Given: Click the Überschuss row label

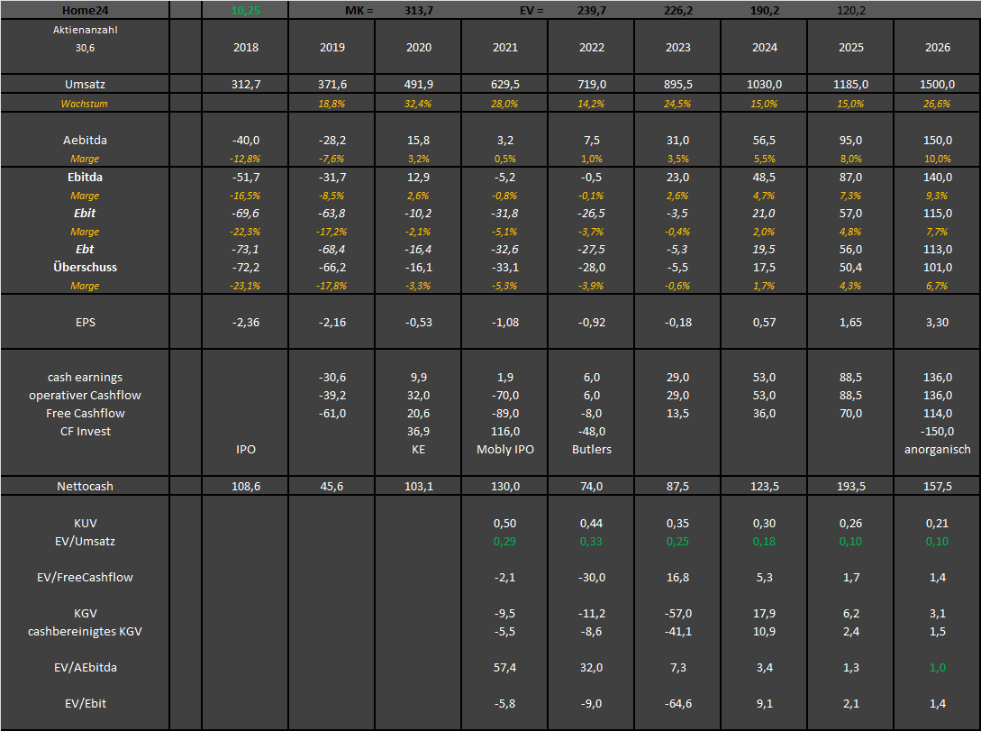Looking at the screenshot, I should (x=85, y=267).
